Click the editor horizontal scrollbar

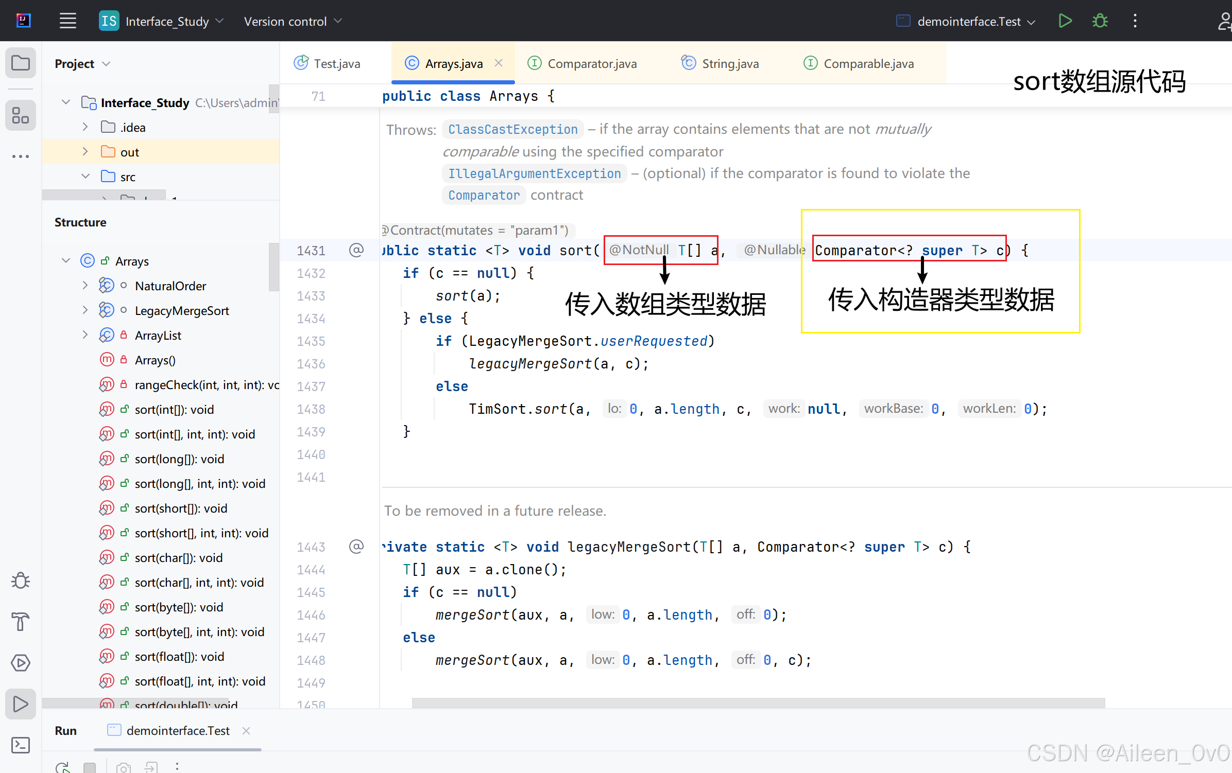(x=758, y=702)
